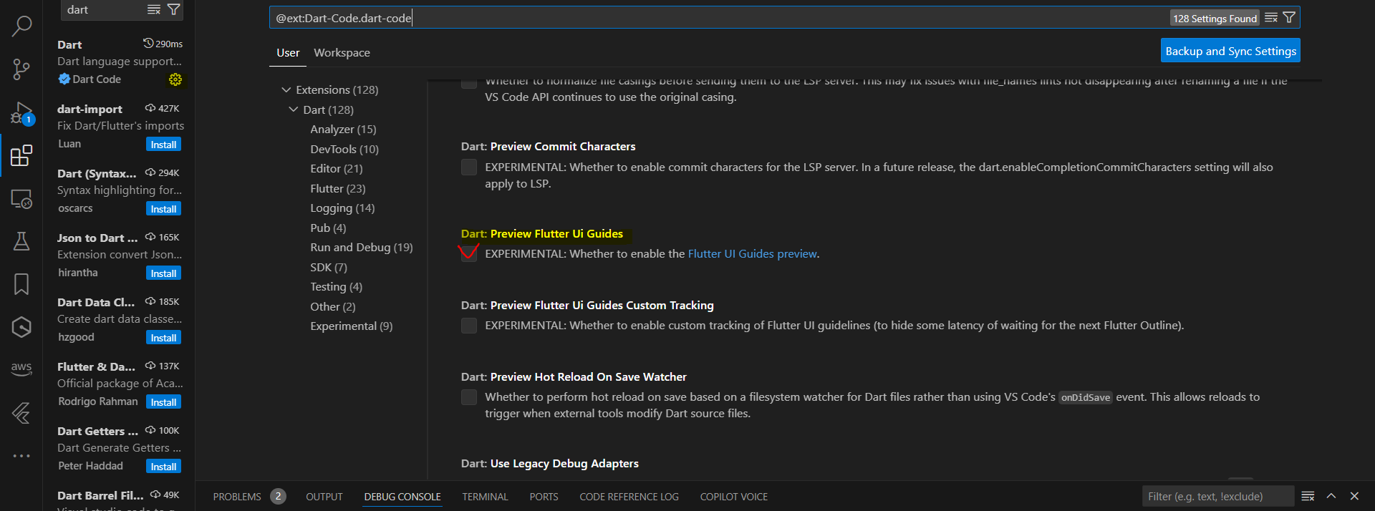The image size is (1375, 511).
Task: Close the bottom panel
Action: pos(1354,496)
